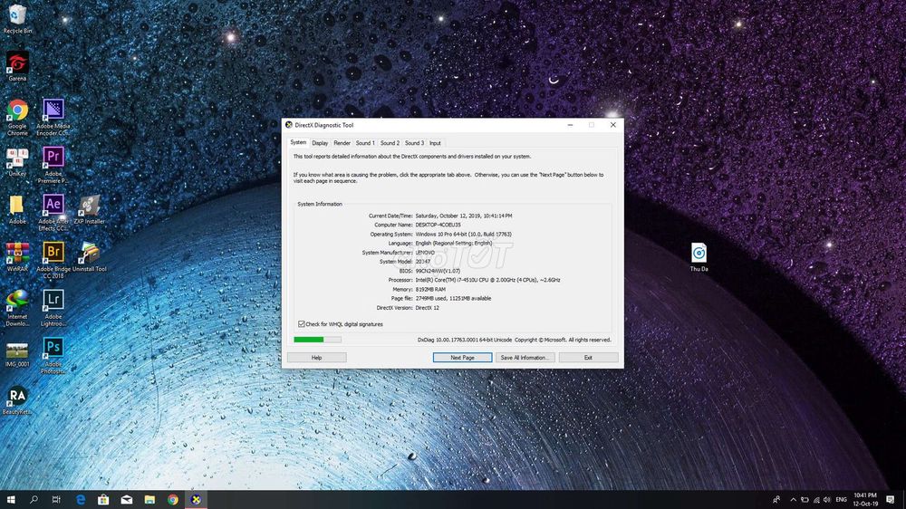Open Microsoft Store from taskbar
This screenshot has width=906, height=509.
pos(103,500)
